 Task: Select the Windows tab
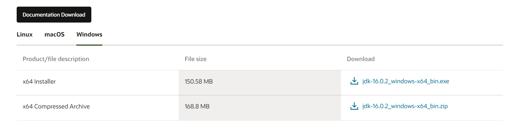pyautogui.click(x=89, y=34)
